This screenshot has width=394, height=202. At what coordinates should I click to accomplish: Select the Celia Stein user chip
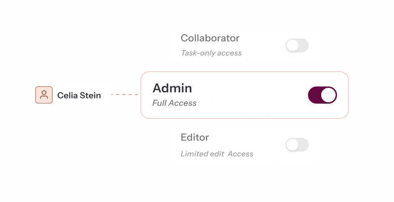(71, 95)
